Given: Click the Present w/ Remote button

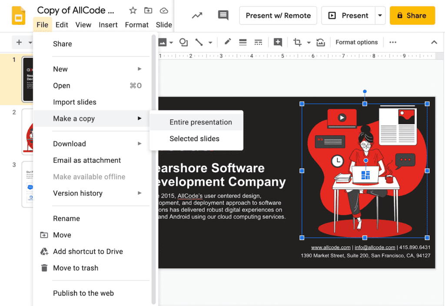Looking at the screenshot, I should pyautogui.click(x=278, y=16).
